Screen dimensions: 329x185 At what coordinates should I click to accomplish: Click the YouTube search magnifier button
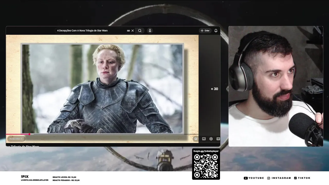(140, 31)
